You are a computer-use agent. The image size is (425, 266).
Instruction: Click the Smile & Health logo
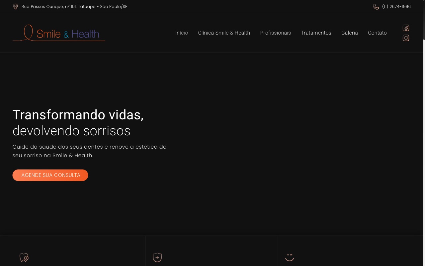coord(59,33)
